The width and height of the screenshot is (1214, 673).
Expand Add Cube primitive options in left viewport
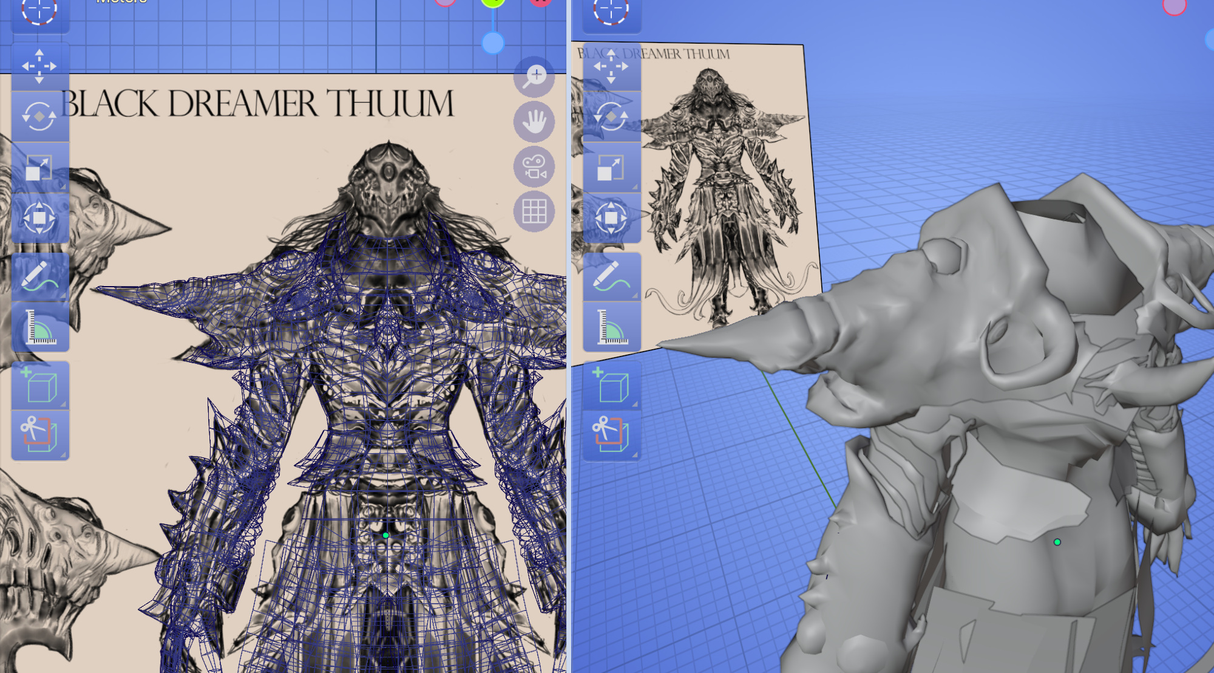(x=63, y=404)
